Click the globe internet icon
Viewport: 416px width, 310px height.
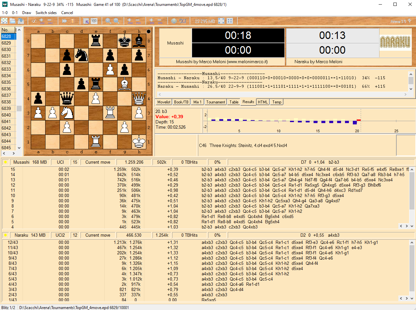pyautogui.click(x=174, y=21)
